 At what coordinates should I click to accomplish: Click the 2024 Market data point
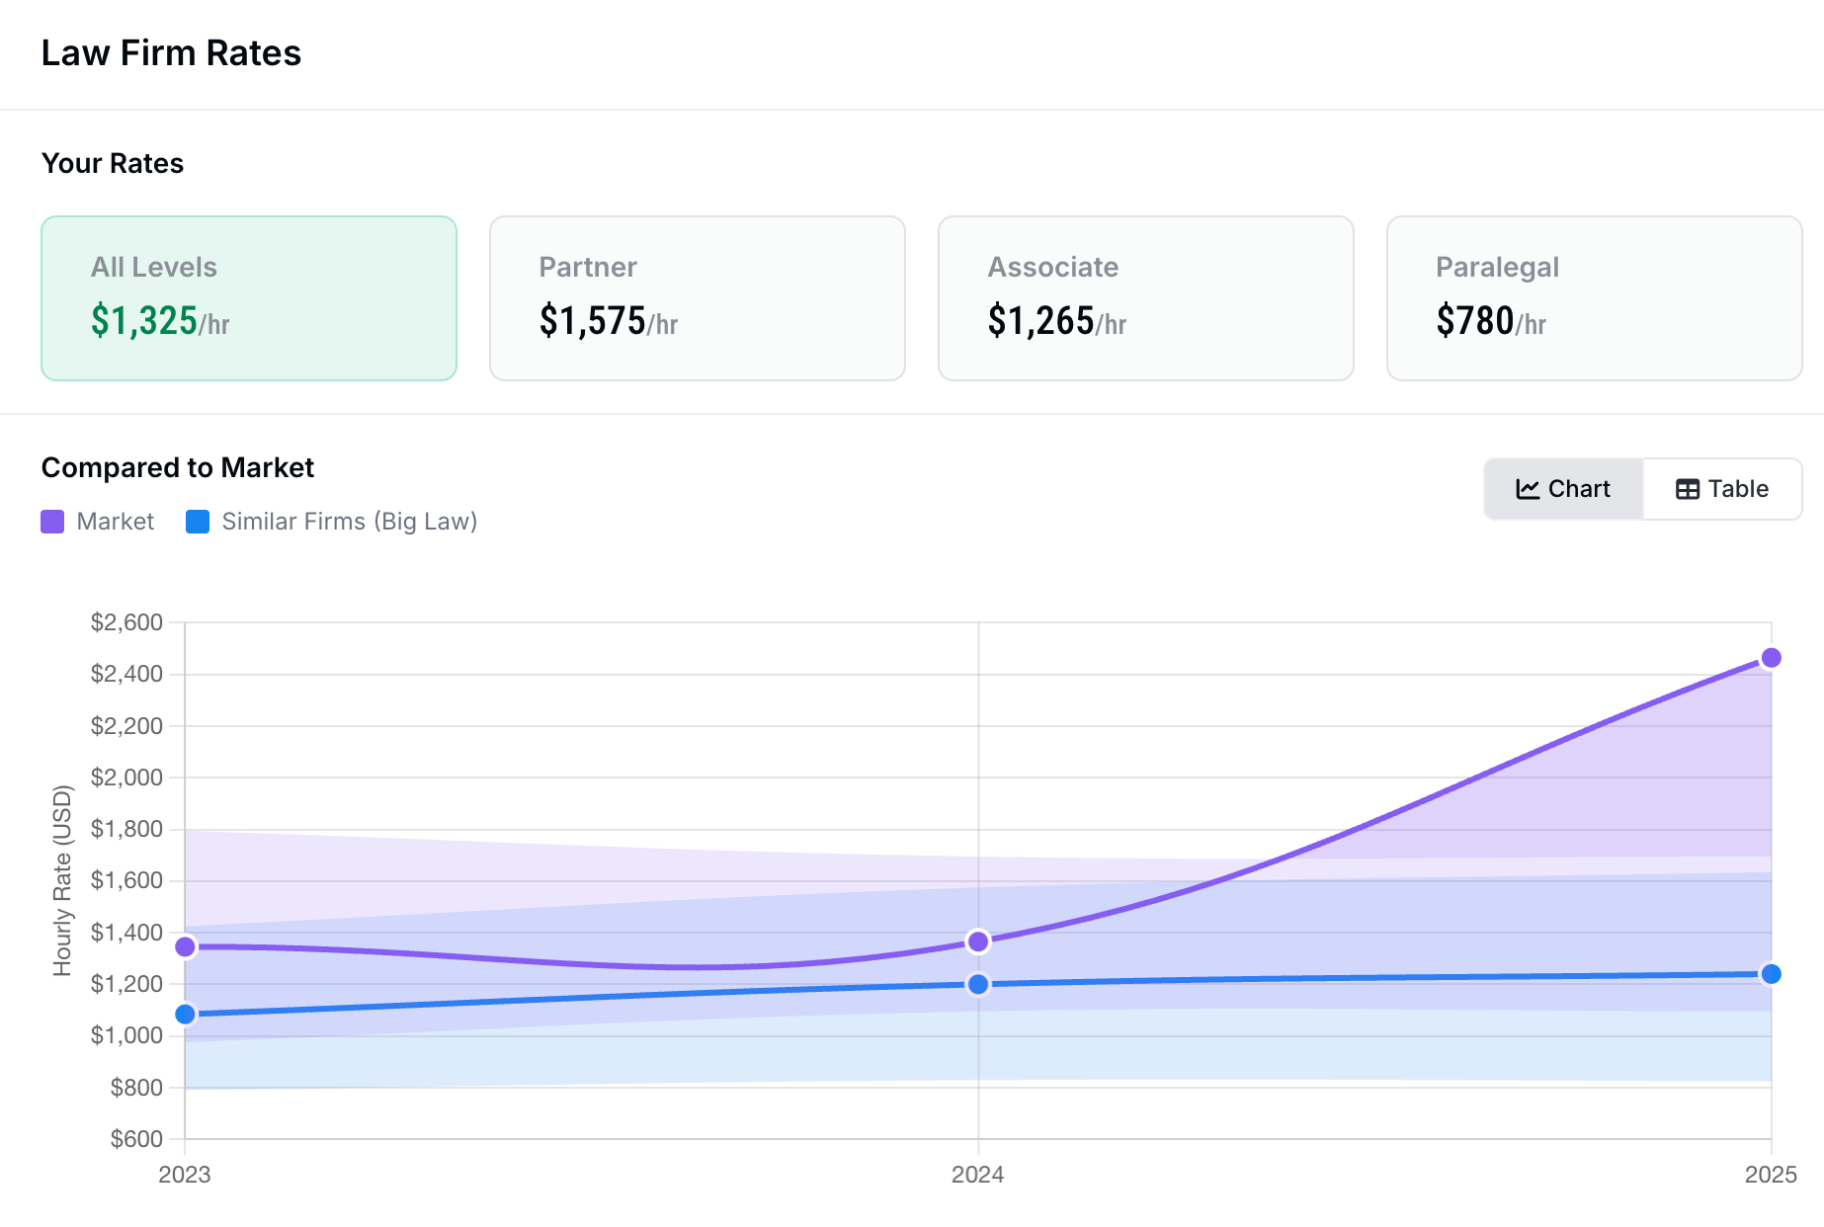point(978,941)
